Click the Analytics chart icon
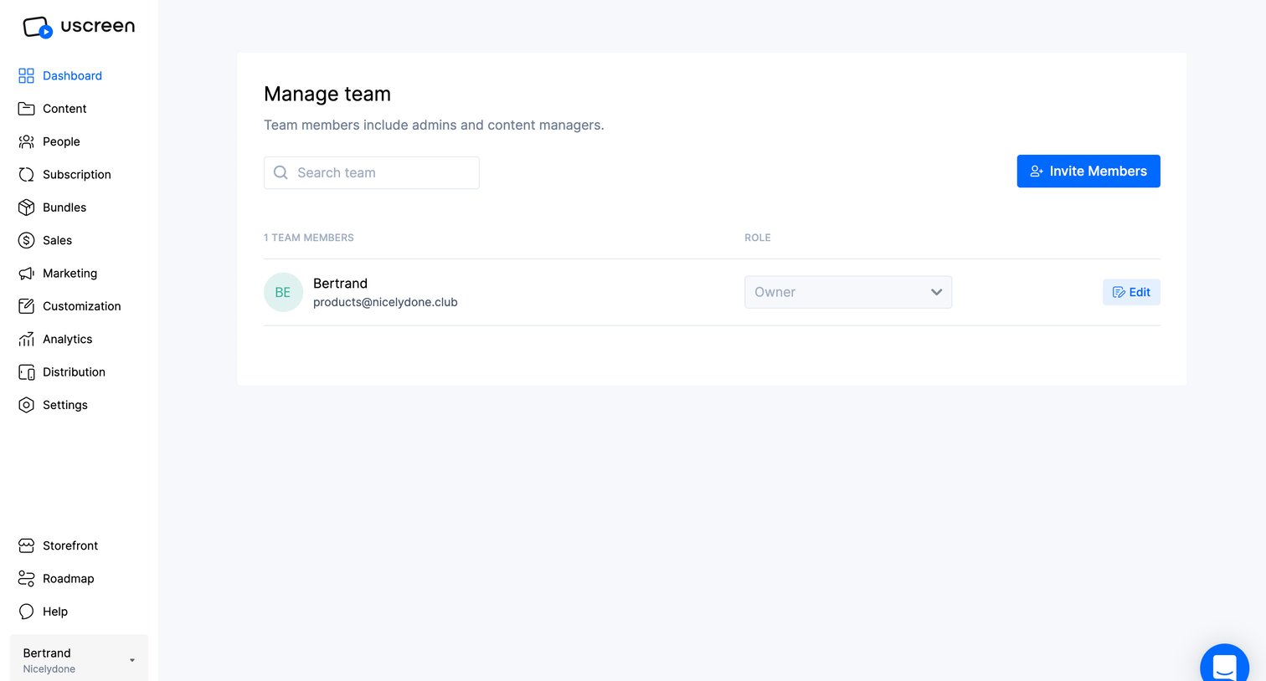Viewport: 1266px width, 681px height. (27, 339)
